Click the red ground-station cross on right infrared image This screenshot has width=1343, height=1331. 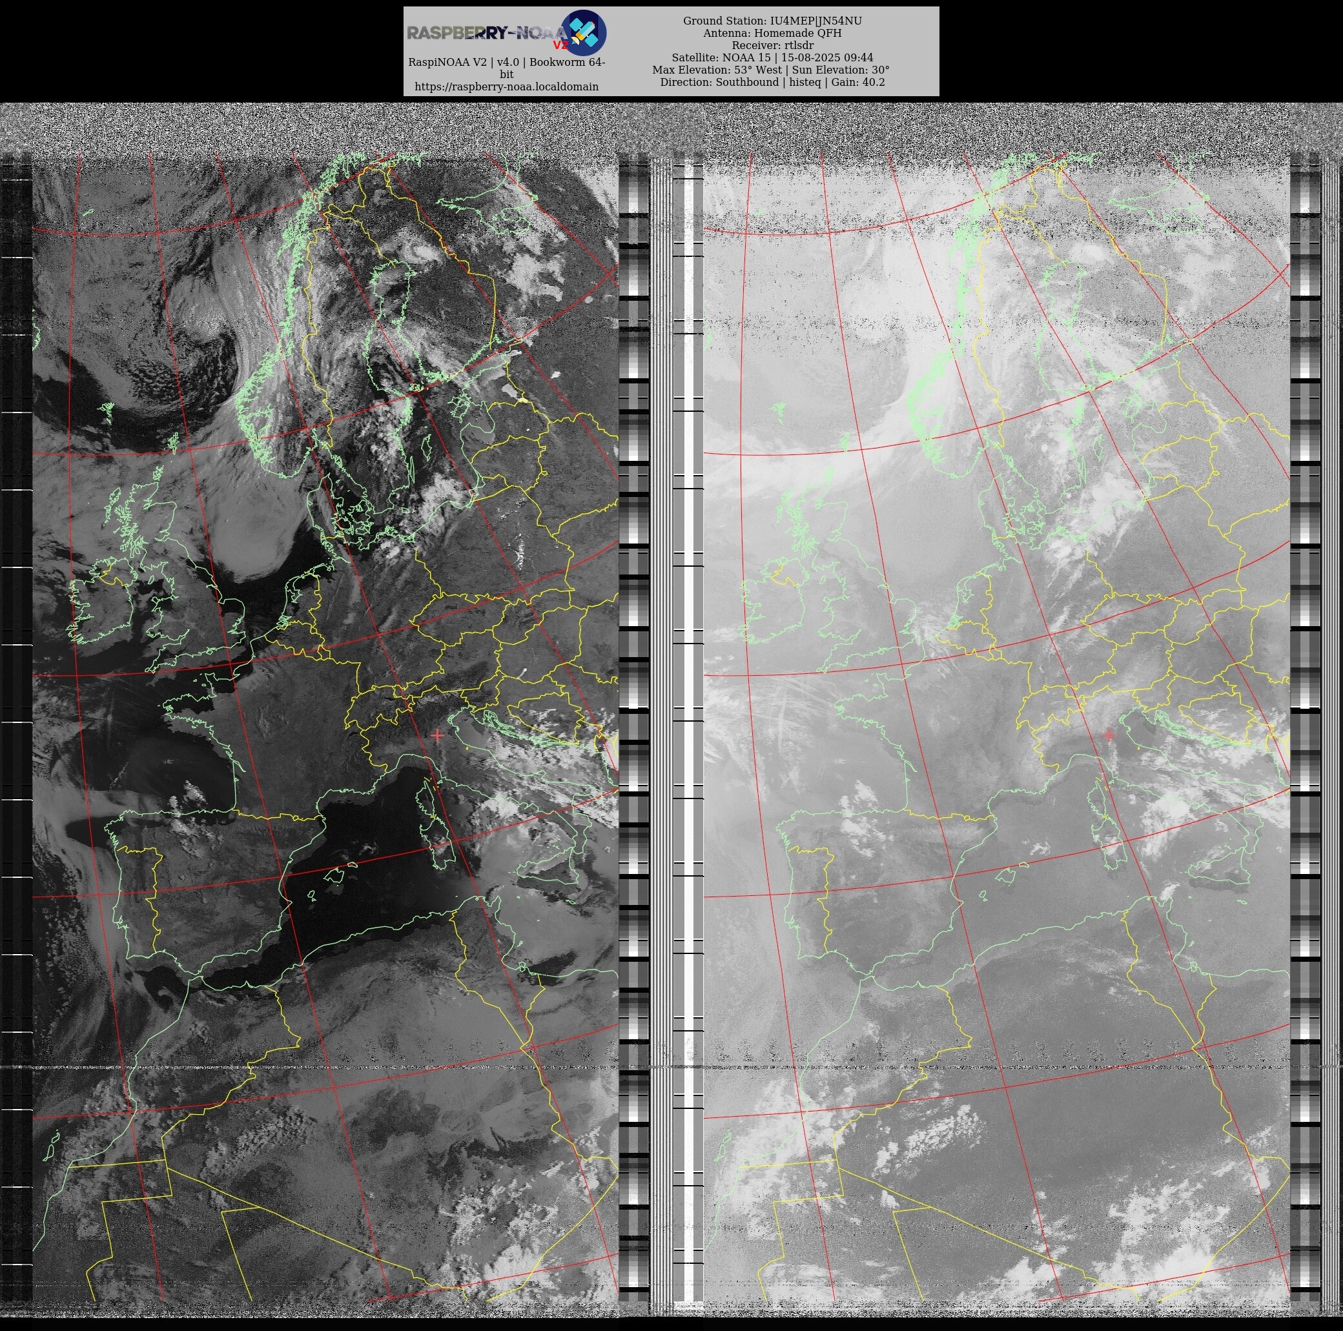(x=1109, y=735)
